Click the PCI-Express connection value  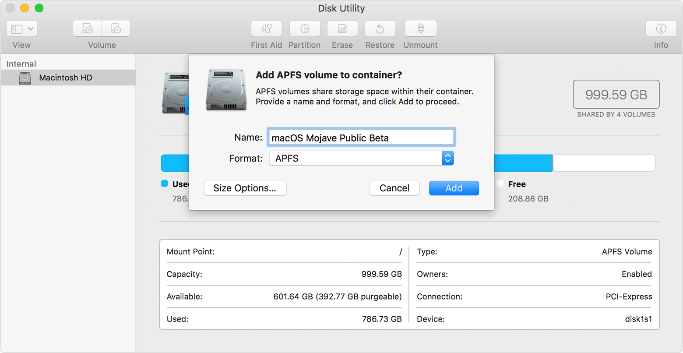[629, 297]
